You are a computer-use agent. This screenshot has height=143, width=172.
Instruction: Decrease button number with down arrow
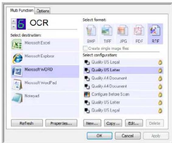(x=14, y=27)
